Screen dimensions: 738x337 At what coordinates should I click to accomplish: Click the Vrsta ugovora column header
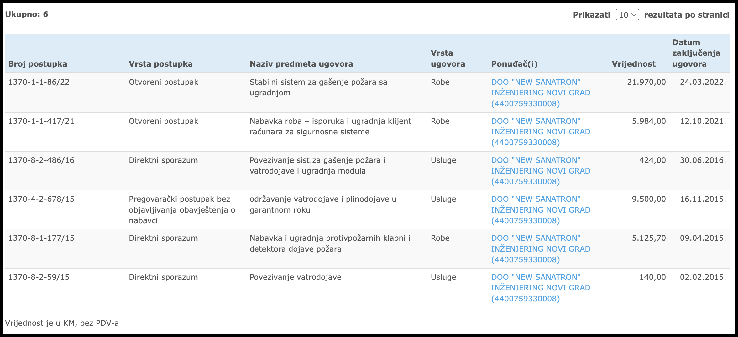point(448,58)
